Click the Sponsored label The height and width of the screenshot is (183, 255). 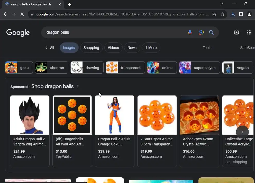19,87
